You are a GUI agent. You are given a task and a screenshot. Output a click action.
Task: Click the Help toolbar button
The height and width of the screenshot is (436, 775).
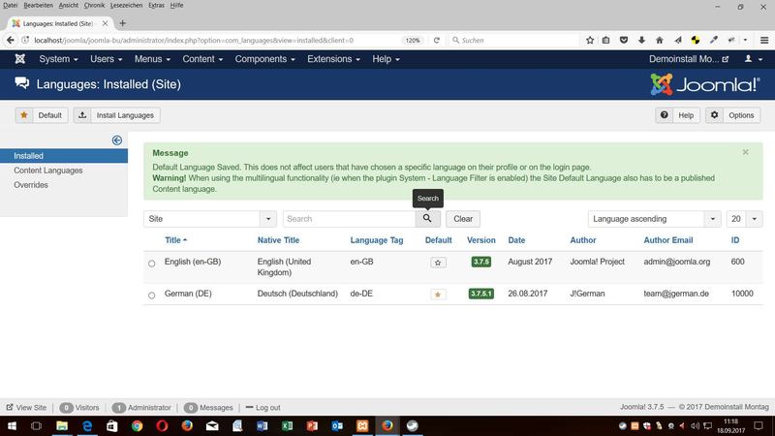coord(677,115)
